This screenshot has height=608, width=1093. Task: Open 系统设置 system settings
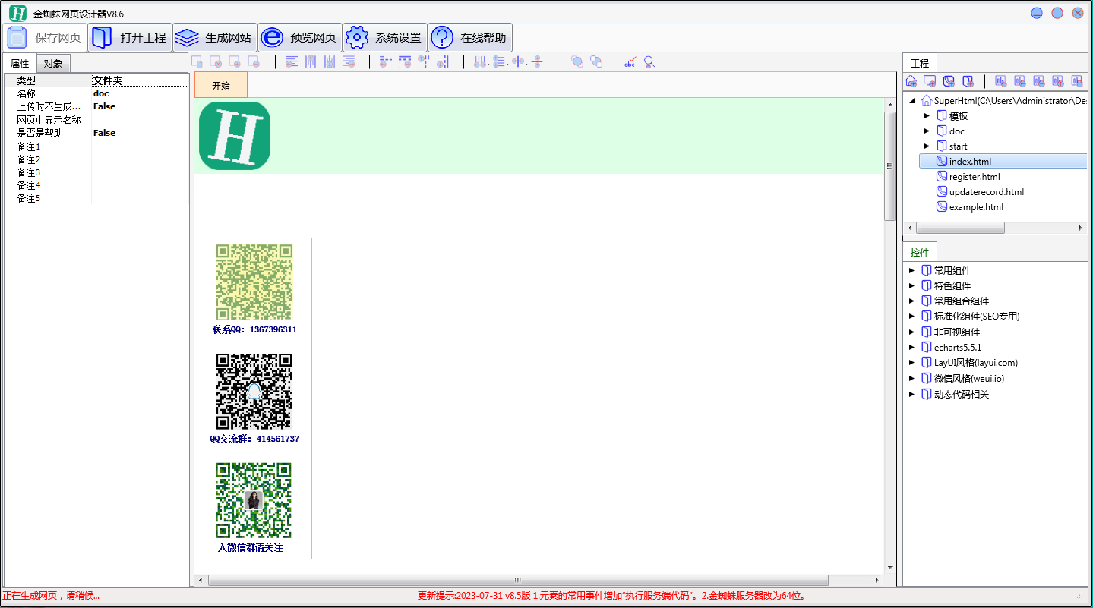click(x=384, y=37)
